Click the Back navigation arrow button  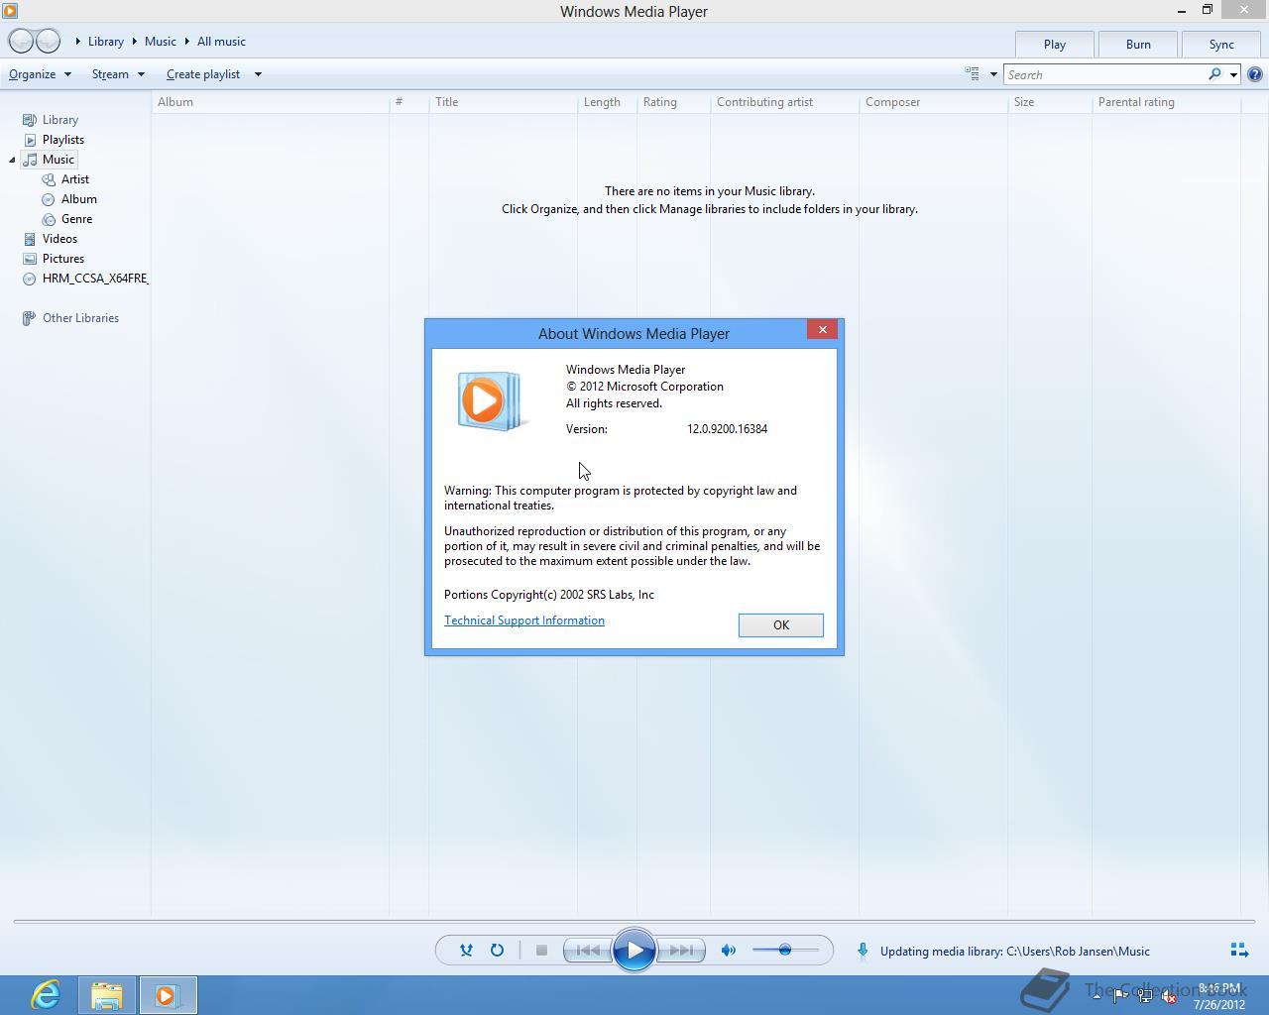pos(21,41)
